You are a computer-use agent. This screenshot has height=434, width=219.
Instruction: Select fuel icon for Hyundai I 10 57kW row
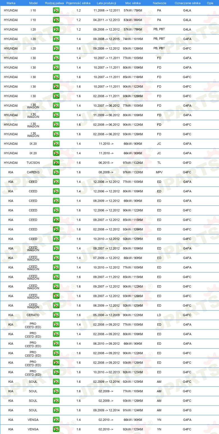point(56,10)
